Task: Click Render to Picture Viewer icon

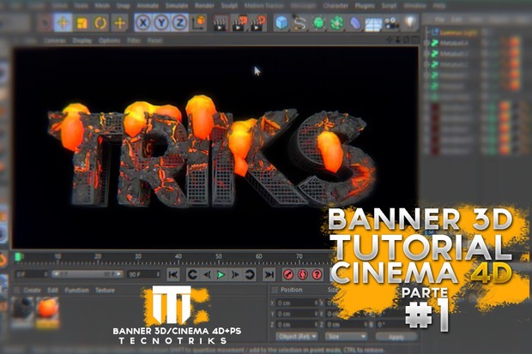Action: click(239, 23)
